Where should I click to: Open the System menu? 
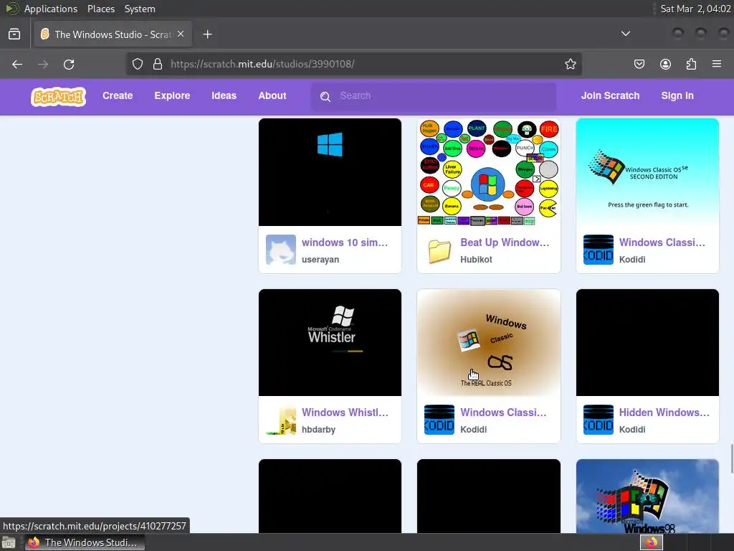[140, 9]
